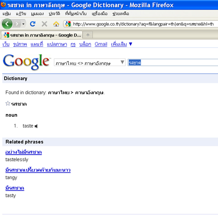Image resolution: width=218 pixels, height=218 pixels.
Task: Go to the home page via house icon
Action: [56, 24]
